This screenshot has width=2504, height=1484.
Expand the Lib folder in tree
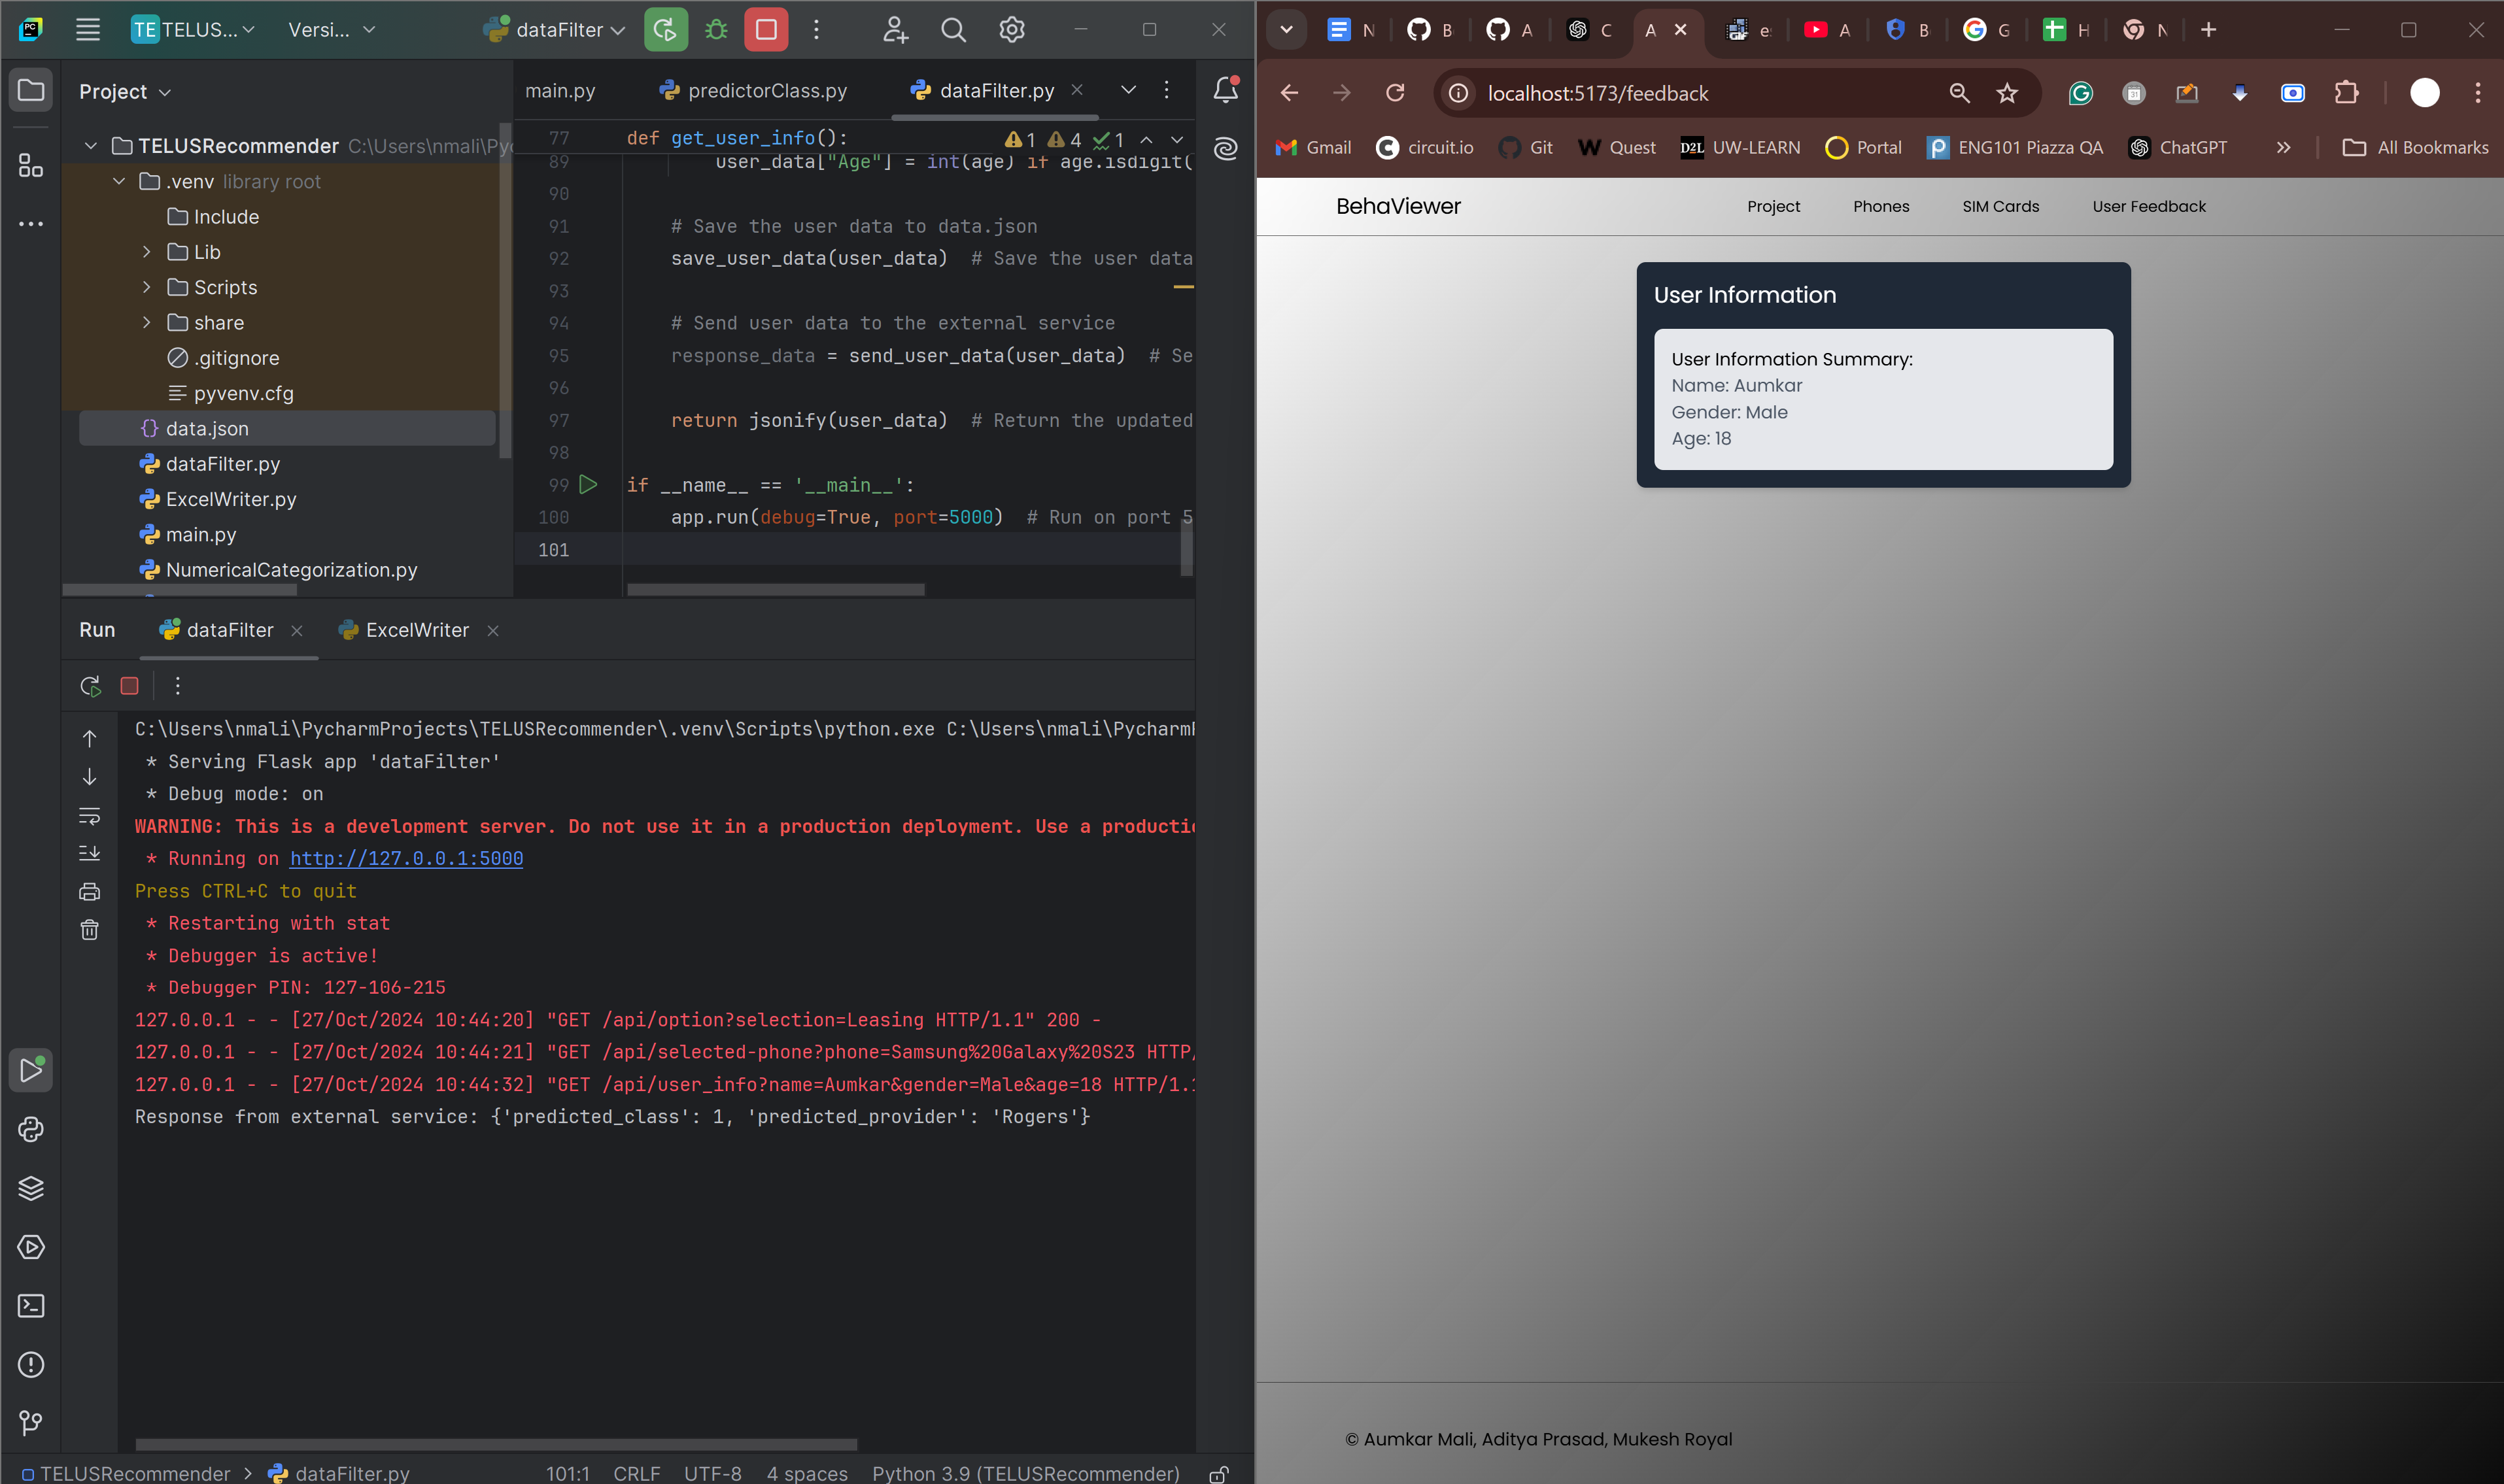(x=147, y=252)
